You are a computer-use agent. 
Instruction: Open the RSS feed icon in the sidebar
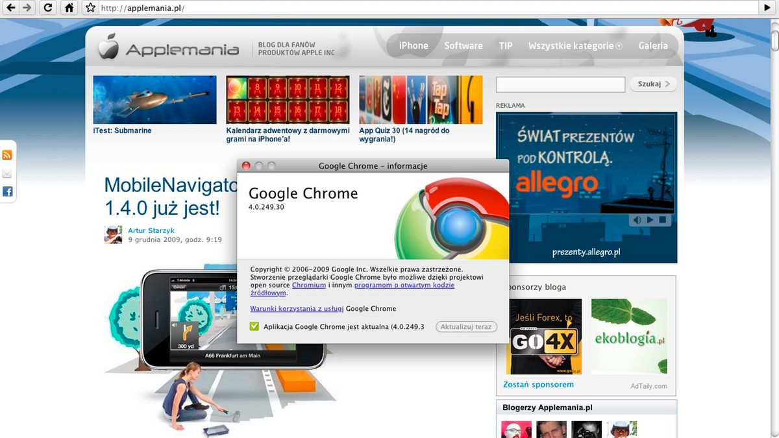[8, 154]
